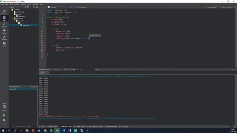
Task: Stop the running application in output toolbar
Action: point(68,69)
